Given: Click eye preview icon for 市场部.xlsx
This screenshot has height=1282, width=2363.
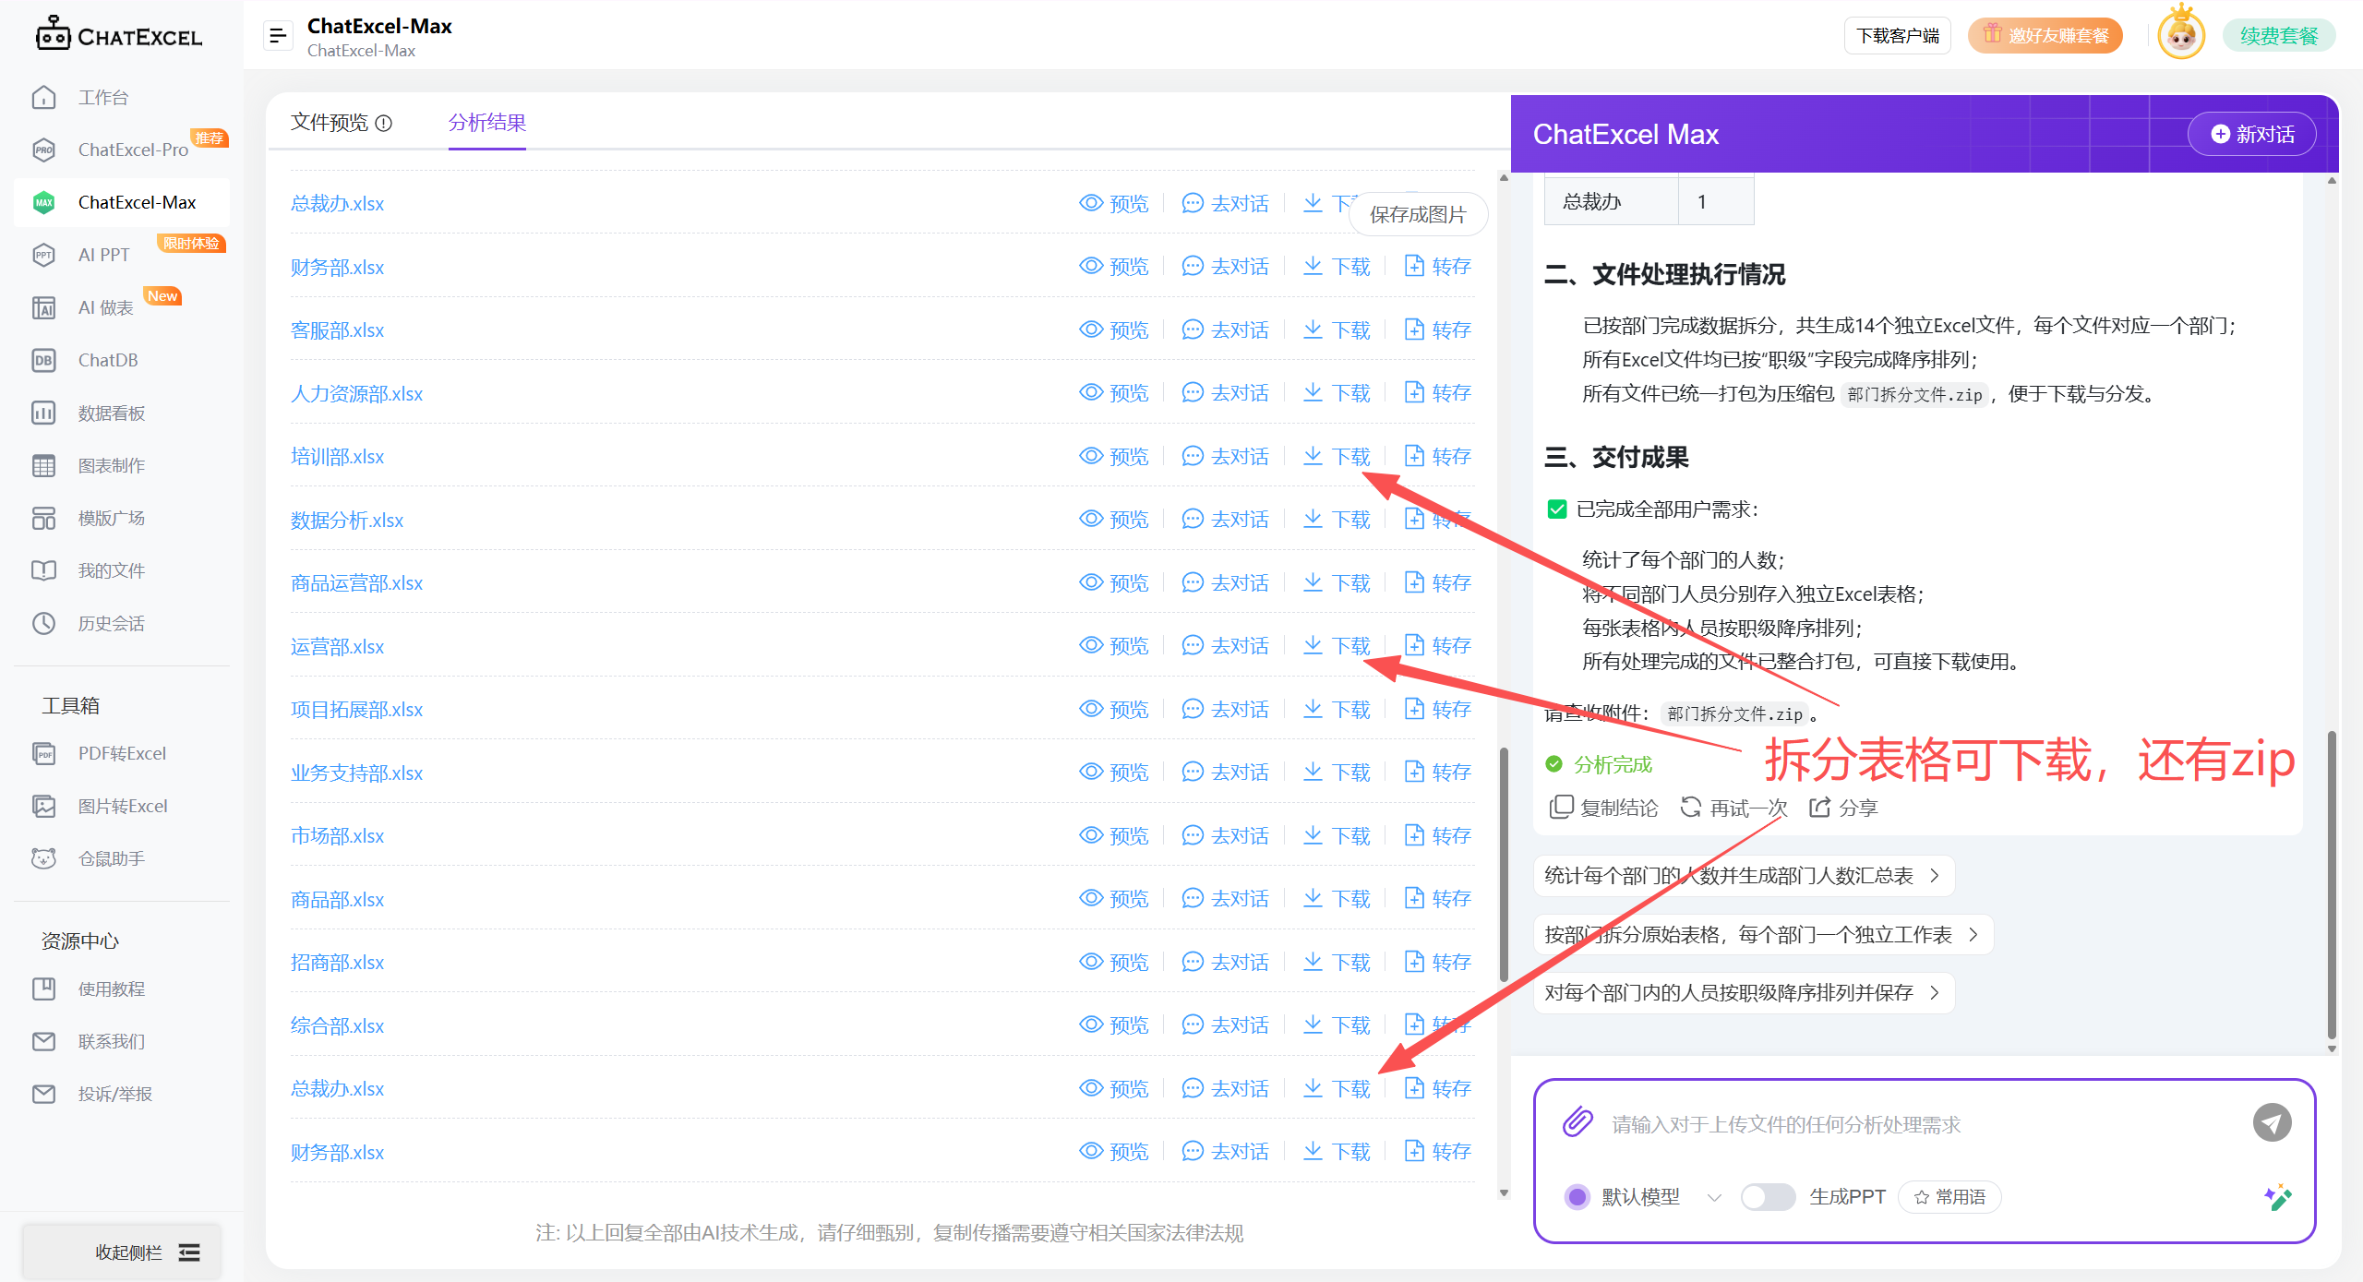Looking at the screenshot, I should (x=1091, y=835).
